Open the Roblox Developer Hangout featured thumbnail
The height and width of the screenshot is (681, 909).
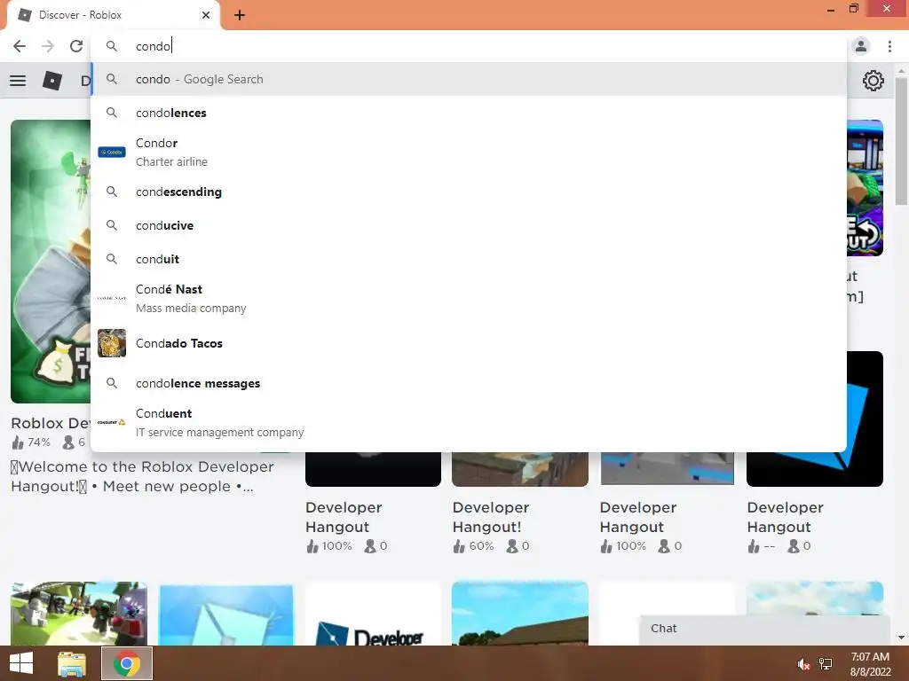(51, 262)
